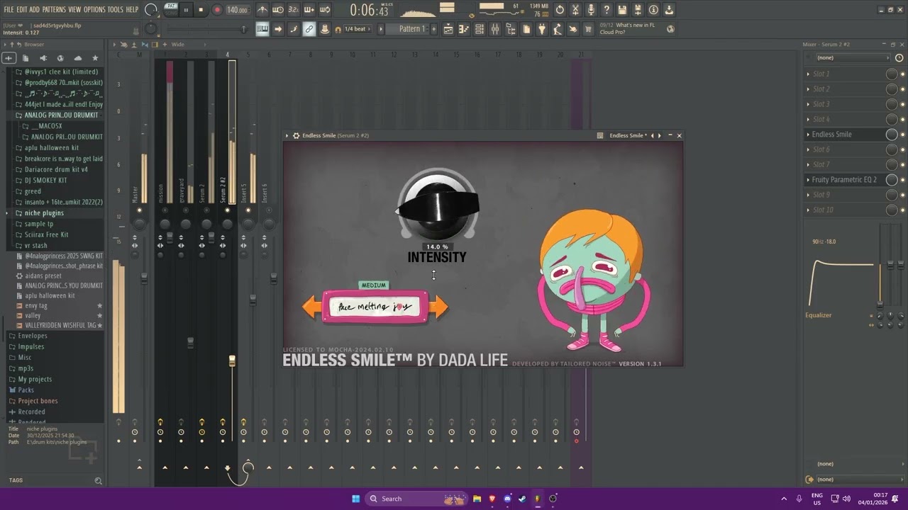Toggle the 3.2.1 countdown before recording
This screenshot has width=908, height=510.
(x=293, y=10)
